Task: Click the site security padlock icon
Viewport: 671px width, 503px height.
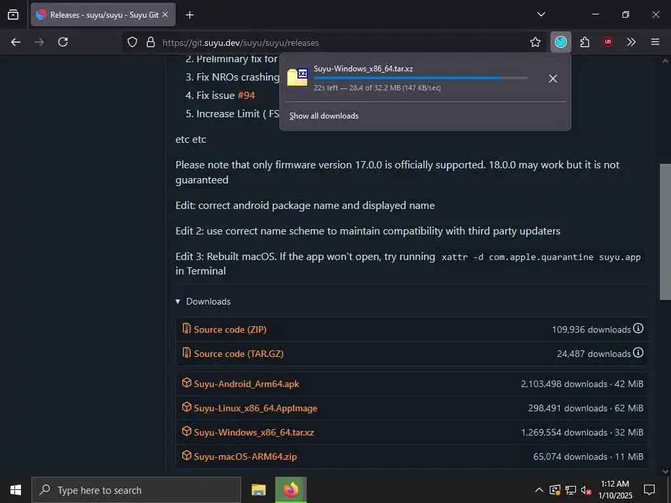Action: click(150, 42)
